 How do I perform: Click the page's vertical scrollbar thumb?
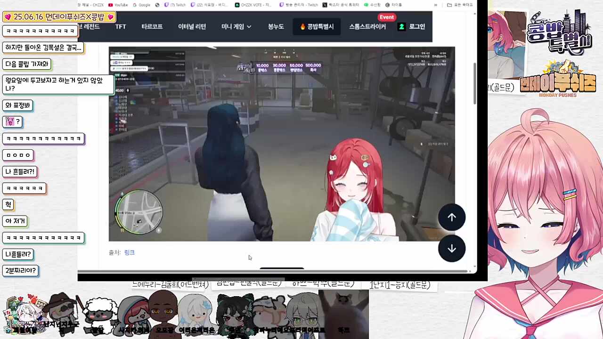tap(474, 83)
